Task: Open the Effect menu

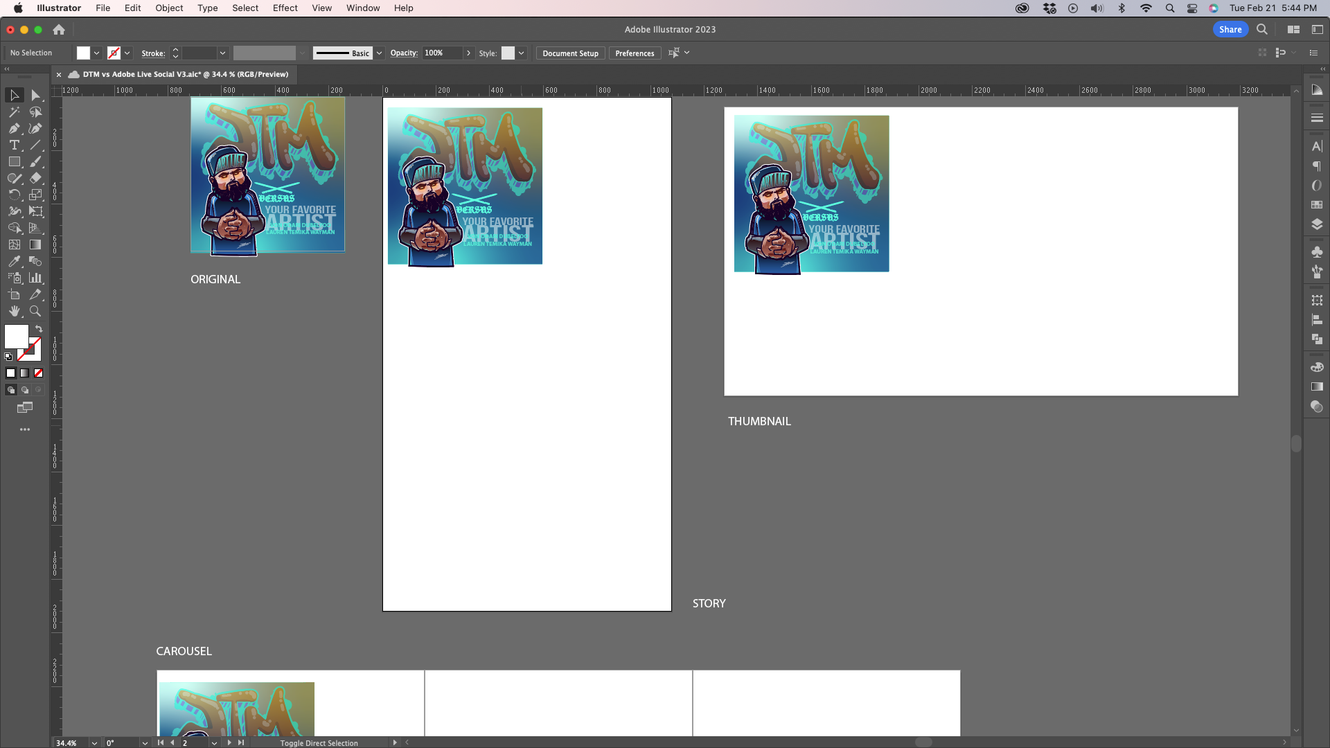Action: [x=285, y=8]
